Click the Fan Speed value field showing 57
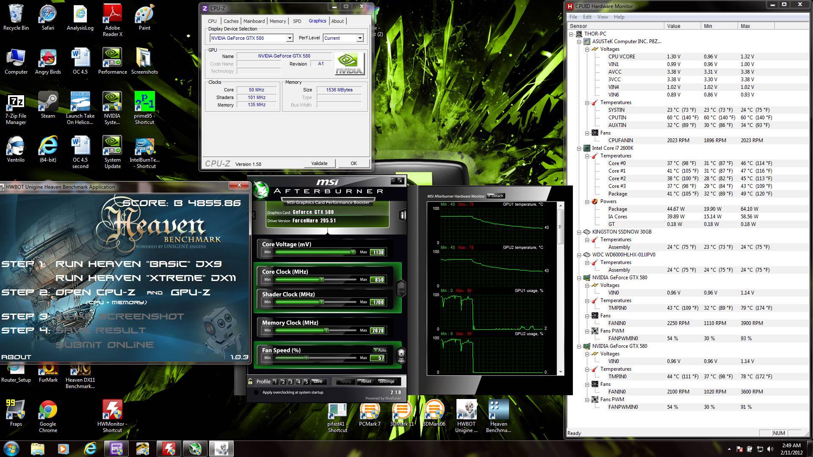Screen dimensions: 813x457 [377, 358]
